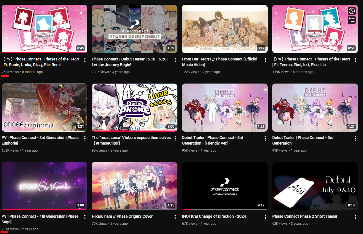The image size is (363, 234).
Task: Open the Gartic Phone video thumbnail
Action: (x=135, y=107)
